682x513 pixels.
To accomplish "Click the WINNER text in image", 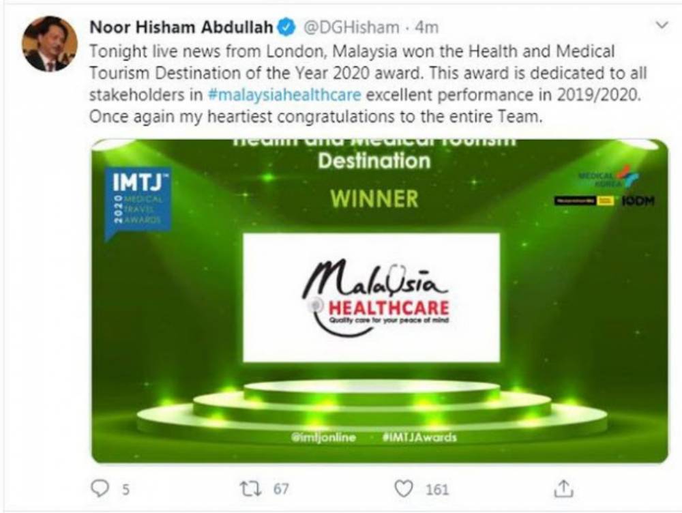I will (374, 199).
